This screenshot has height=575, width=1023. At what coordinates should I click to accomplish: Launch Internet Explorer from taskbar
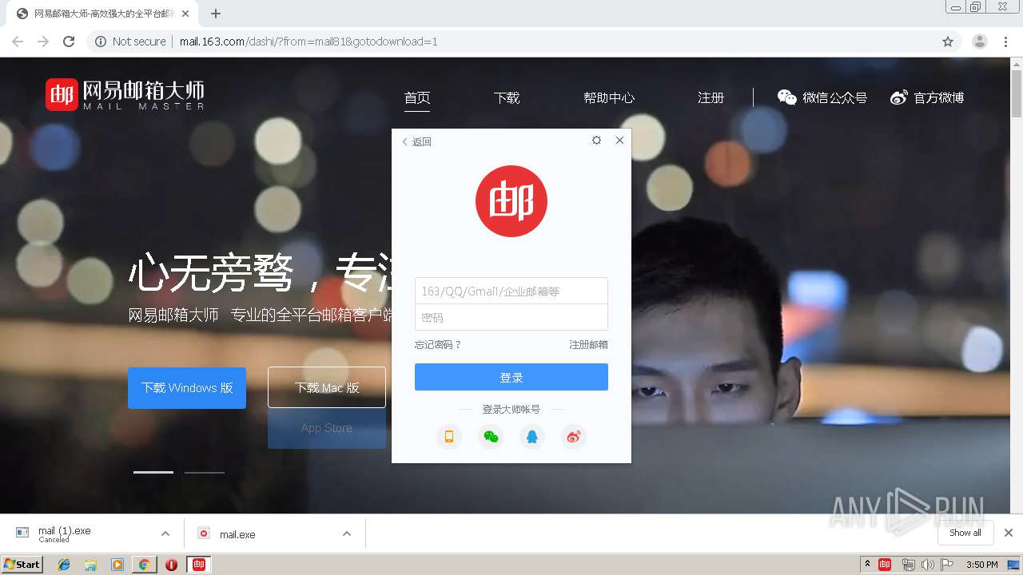pos(64,565)
